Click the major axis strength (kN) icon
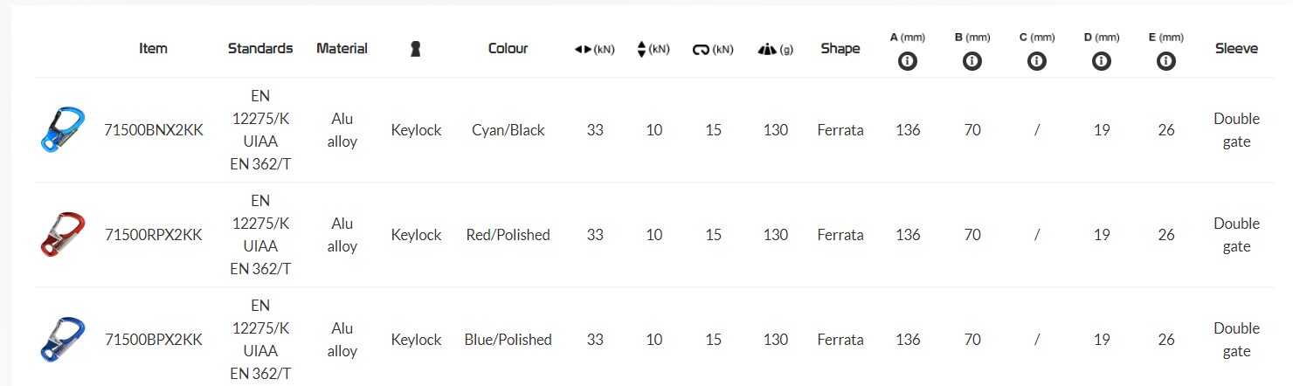 click(584, 50)
